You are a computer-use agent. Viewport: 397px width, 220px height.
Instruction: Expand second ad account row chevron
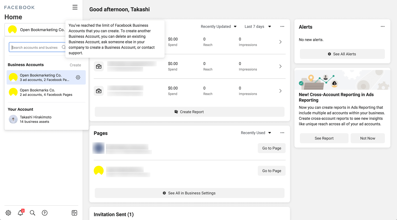pyautogui.click(x=281, y=66)
